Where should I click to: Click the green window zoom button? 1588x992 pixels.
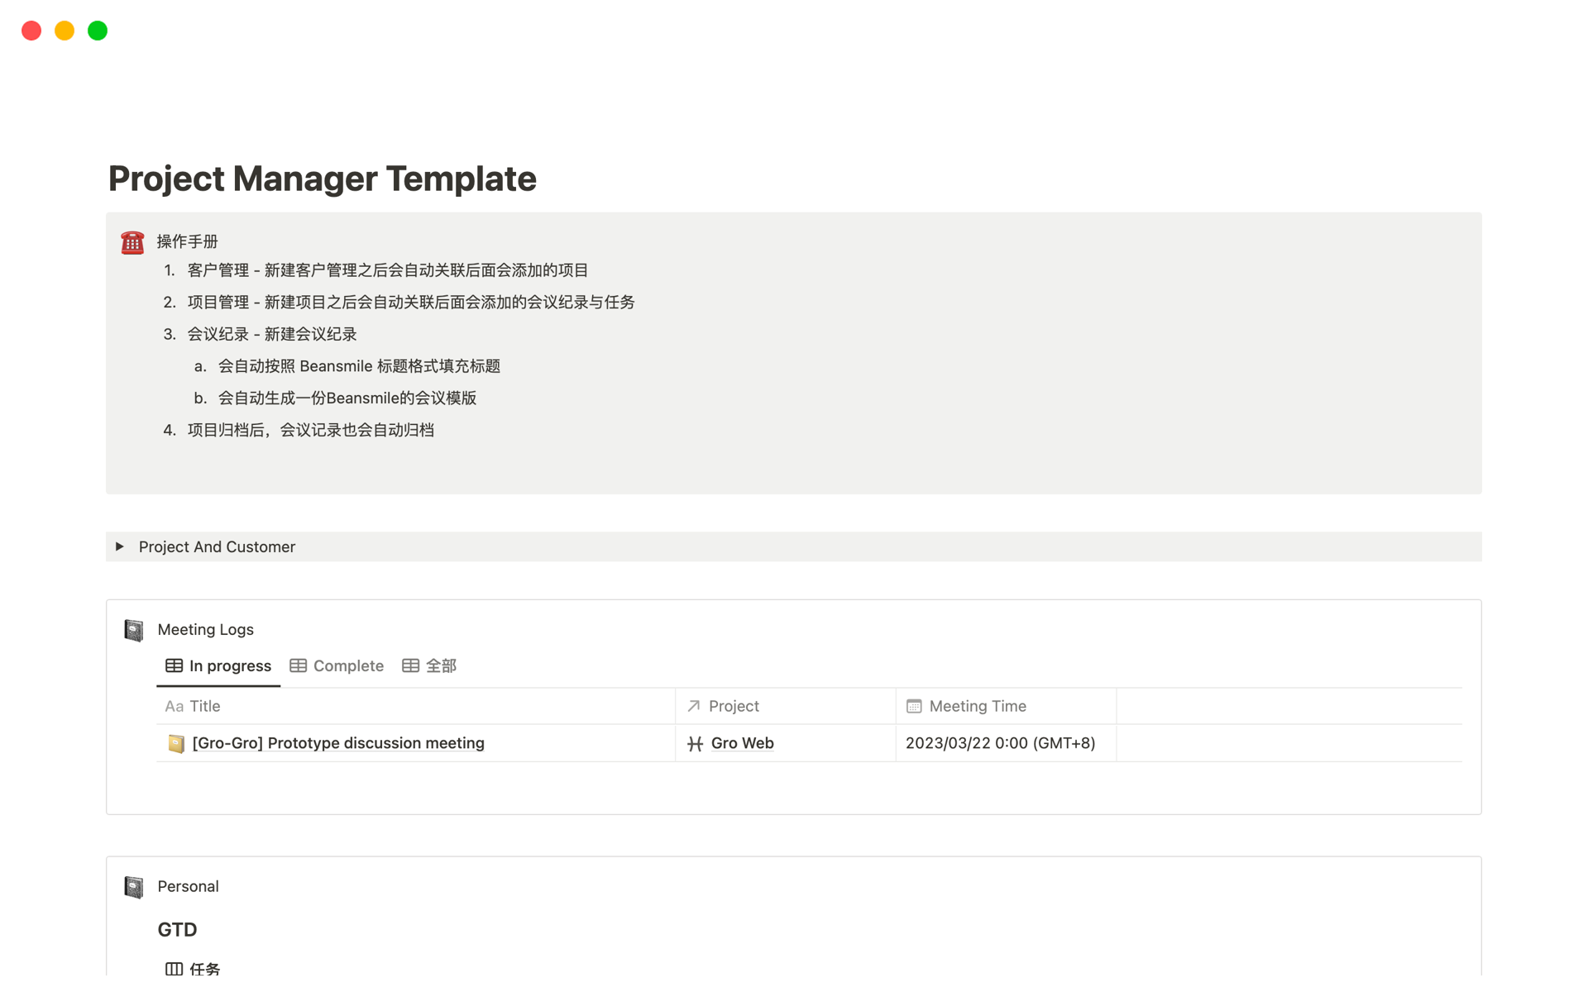(98, 31)
